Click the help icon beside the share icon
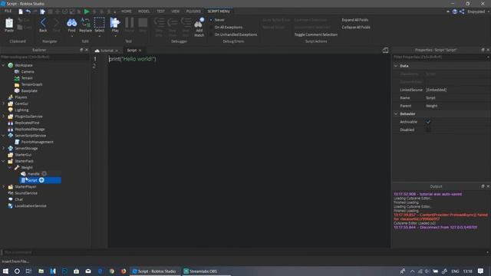The height and width of the screenshot is (276, 491). pos(455,11)
